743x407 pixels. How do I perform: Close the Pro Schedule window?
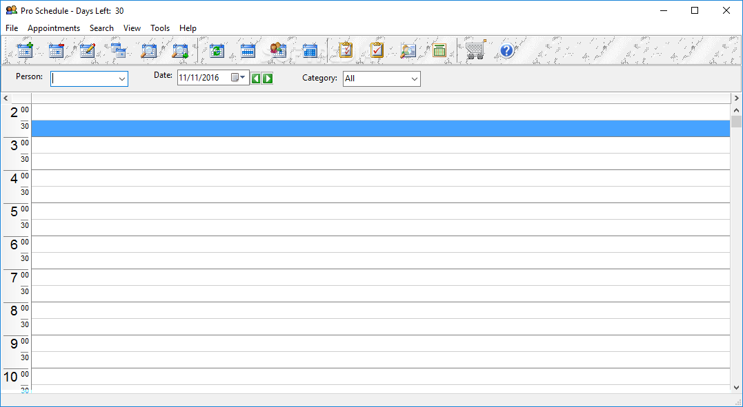point(726,10)
